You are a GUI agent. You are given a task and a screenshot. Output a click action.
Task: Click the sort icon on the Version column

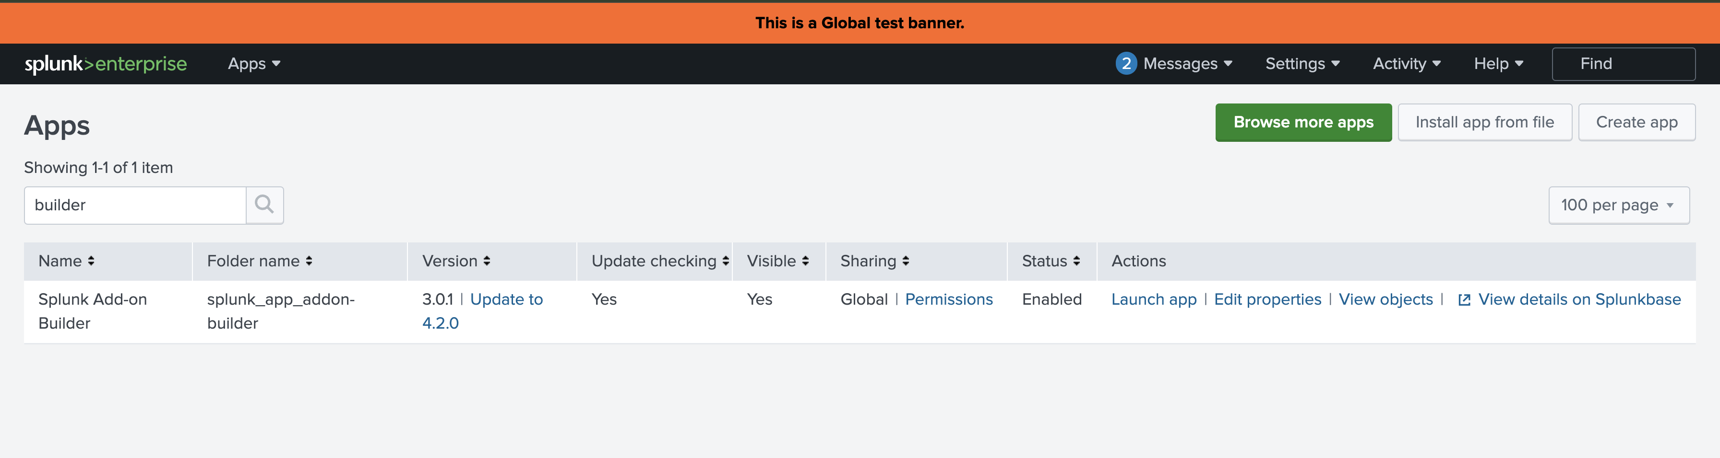click(487, 261)
